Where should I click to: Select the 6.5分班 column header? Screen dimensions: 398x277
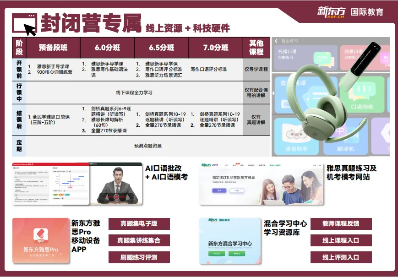pos(161,48)
